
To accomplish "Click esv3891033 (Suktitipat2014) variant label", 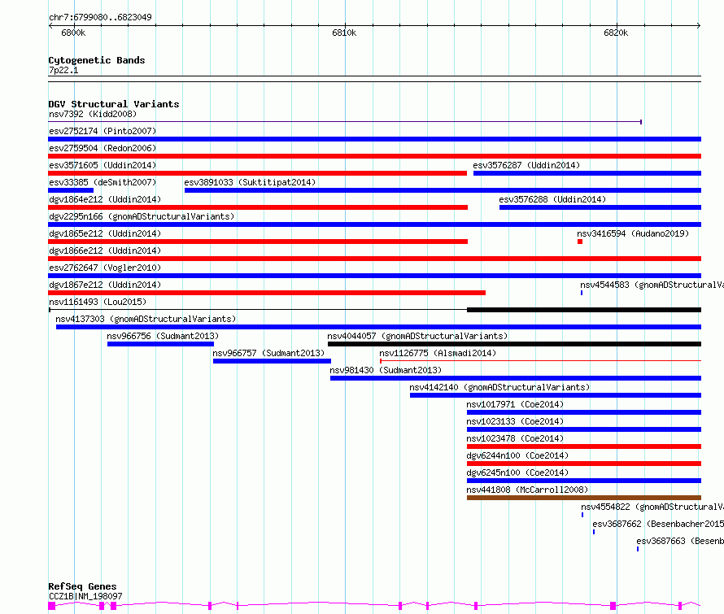I will click(x=250, y=182).
